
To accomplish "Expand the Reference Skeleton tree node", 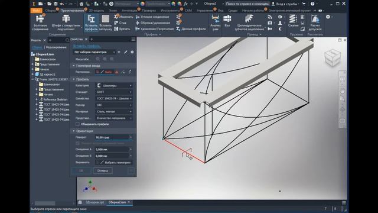I will [37, 99].
